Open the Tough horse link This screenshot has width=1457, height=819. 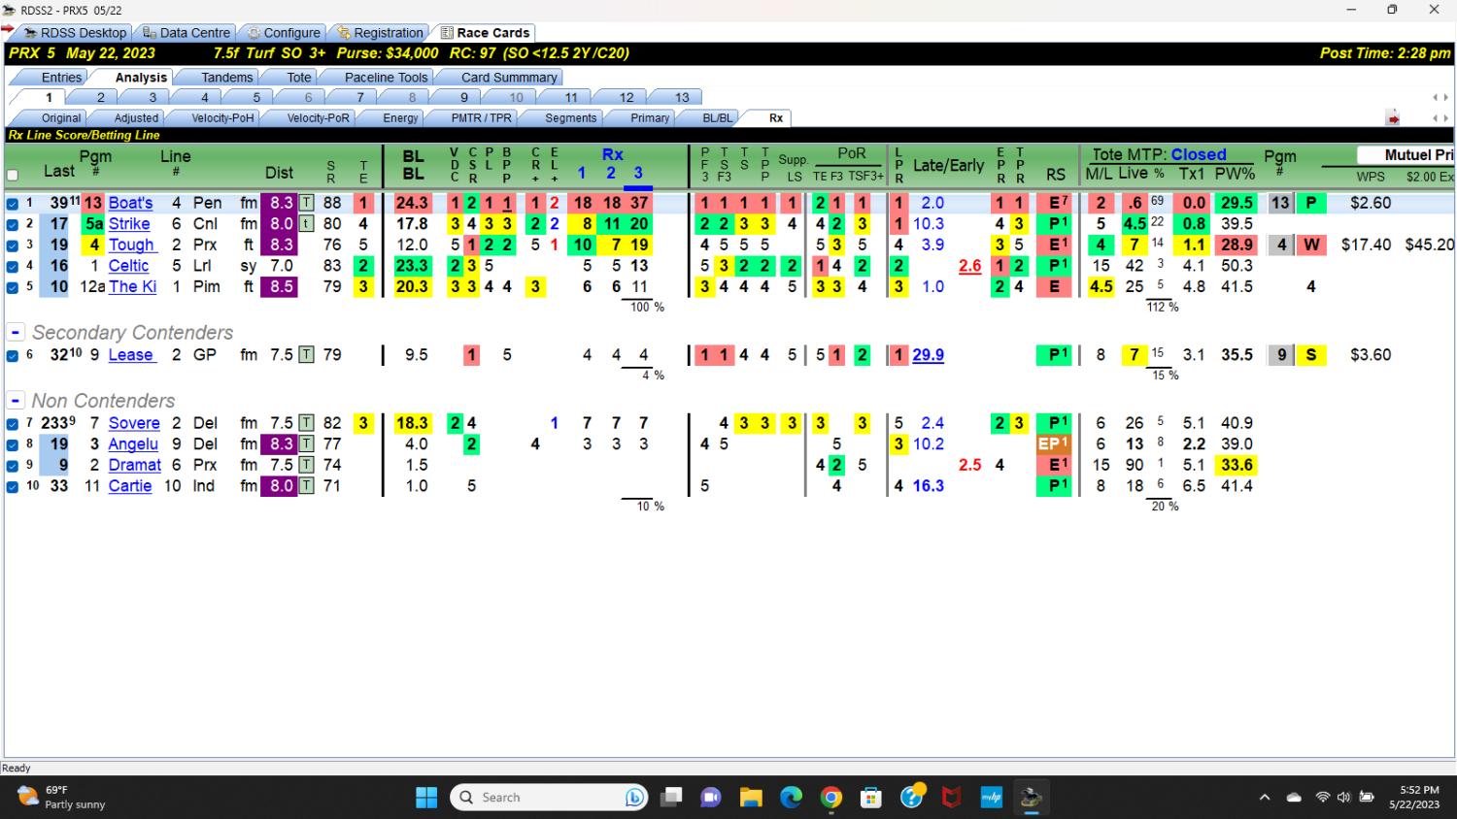point(132,245)
